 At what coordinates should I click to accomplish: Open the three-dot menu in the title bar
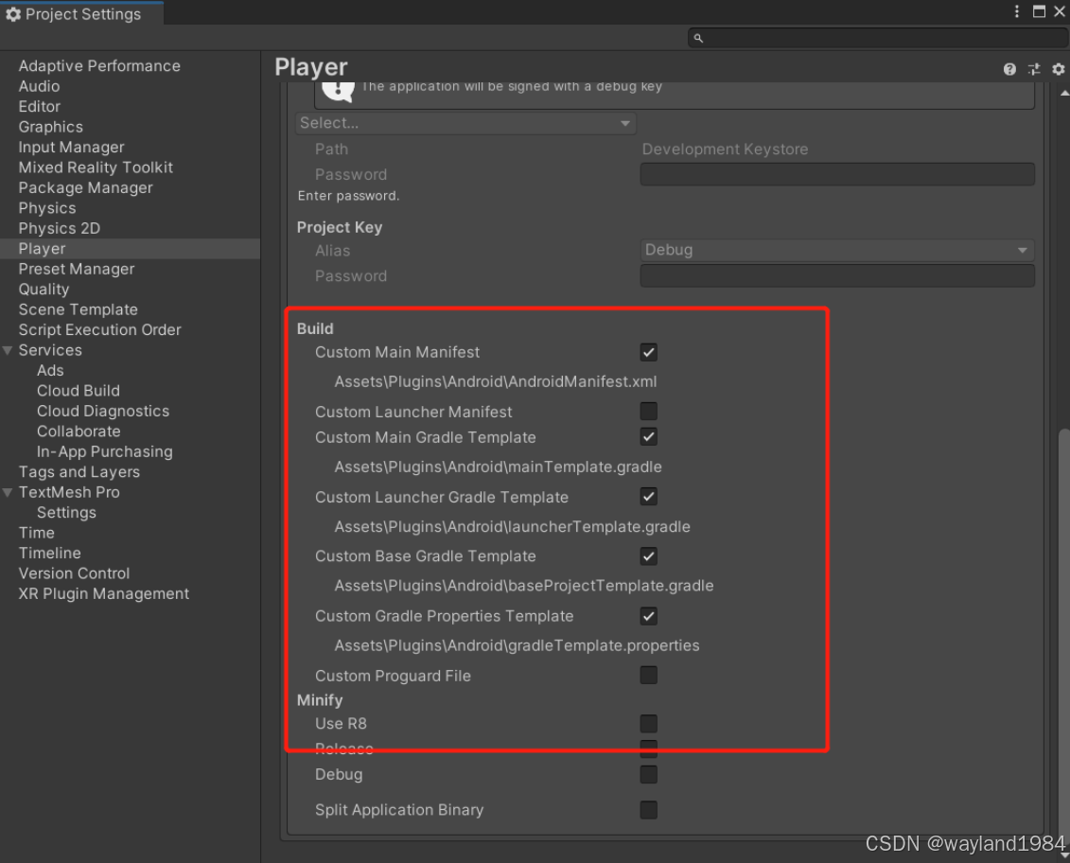tap(1016, 12)
